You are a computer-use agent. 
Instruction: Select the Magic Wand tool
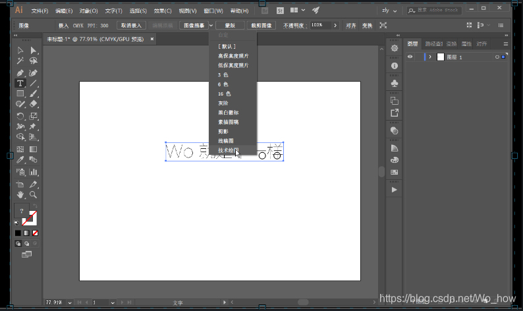click(20, 61)
